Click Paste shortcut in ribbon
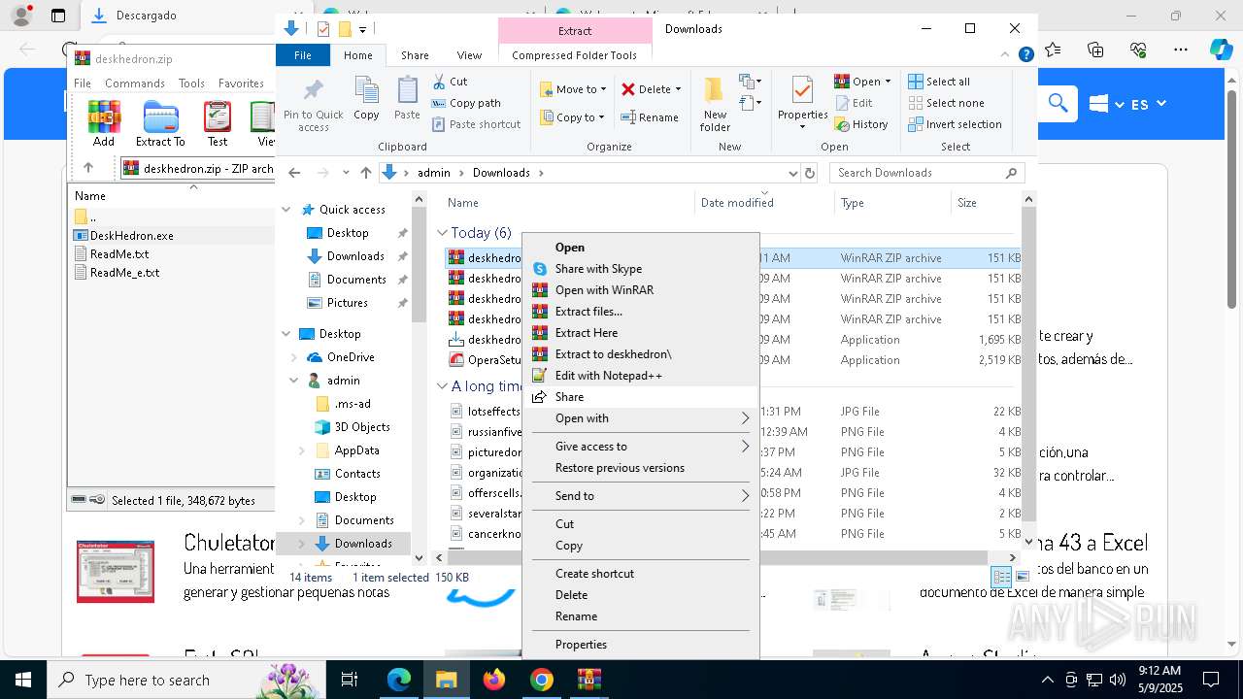 pos(476,124)
